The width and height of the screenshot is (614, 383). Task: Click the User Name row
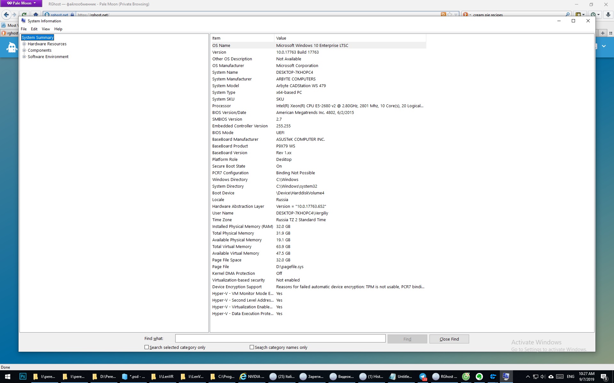click(x=319, y=213)
